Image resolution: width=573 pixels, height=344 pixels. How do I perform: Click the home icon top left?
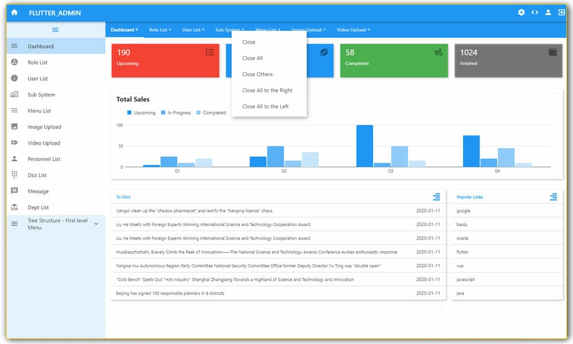tap(13, 12)
